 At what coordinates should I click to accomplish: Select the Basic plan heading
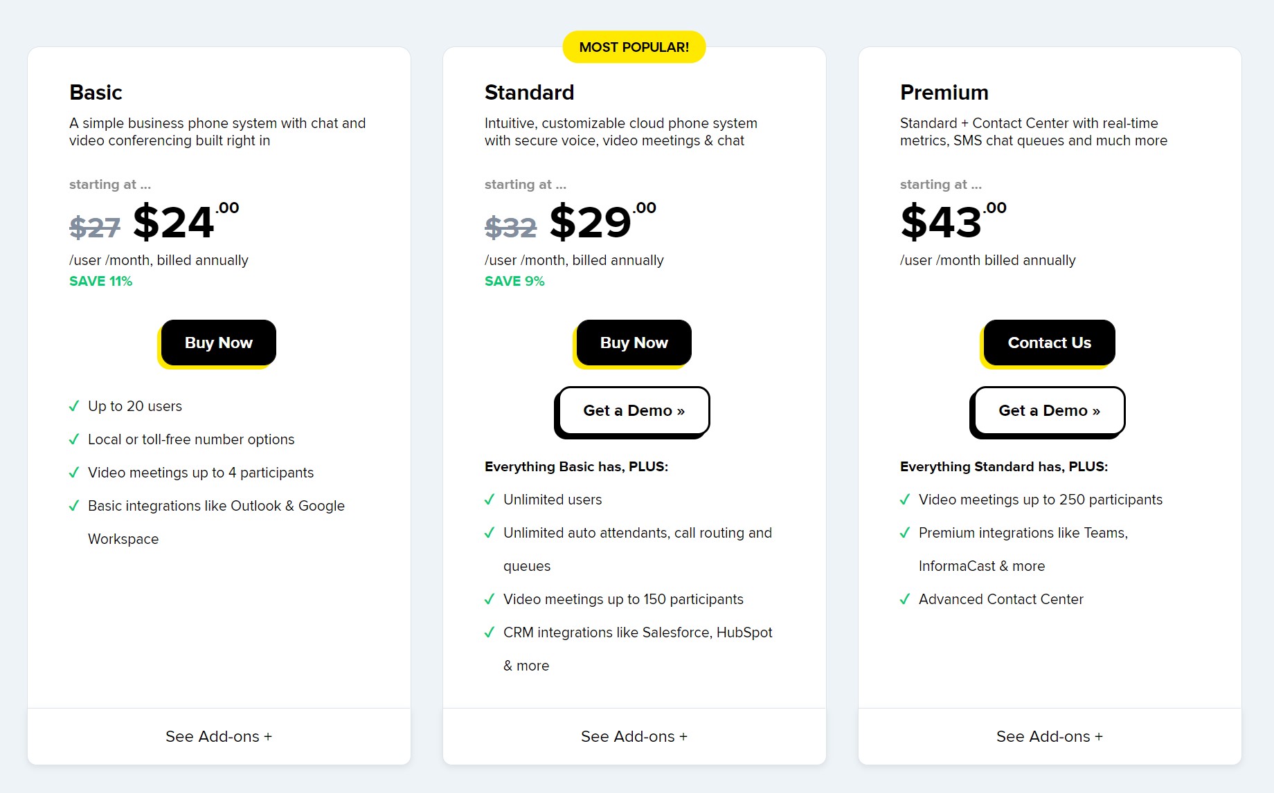pos(96,92)
